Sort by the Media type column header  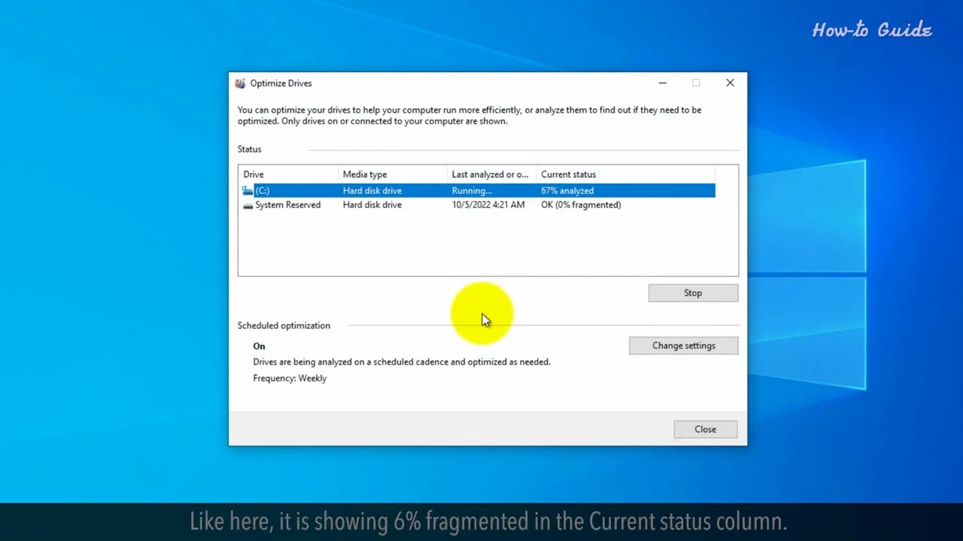pos(393,174)
